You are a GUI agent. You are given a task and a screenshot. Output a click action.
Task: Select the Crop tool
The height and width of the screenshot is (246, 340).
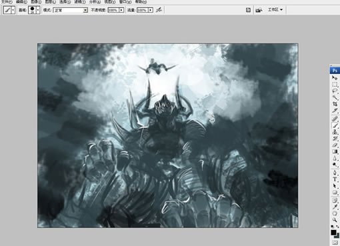pos(335,104)
